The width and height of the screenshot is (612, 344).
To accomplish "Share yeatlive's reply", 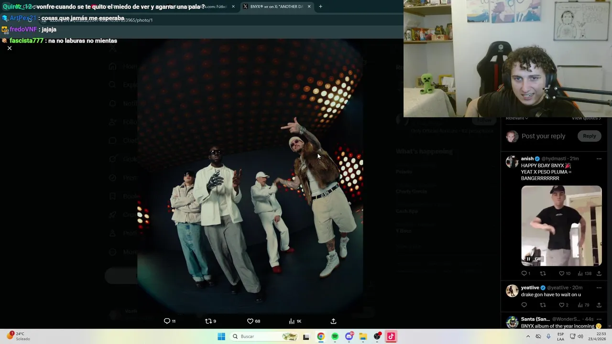I will [599, 305].
